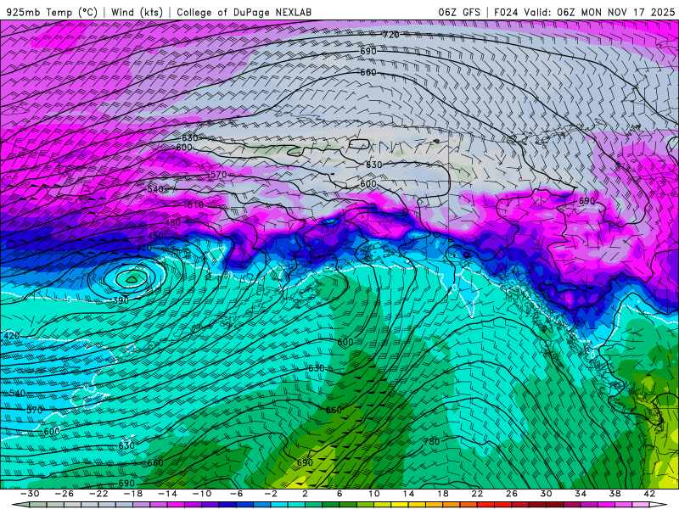The height and width of the screenshot is (509, 679).
Task: Click the 2 colorbar tick label
Action: (305, 494)
